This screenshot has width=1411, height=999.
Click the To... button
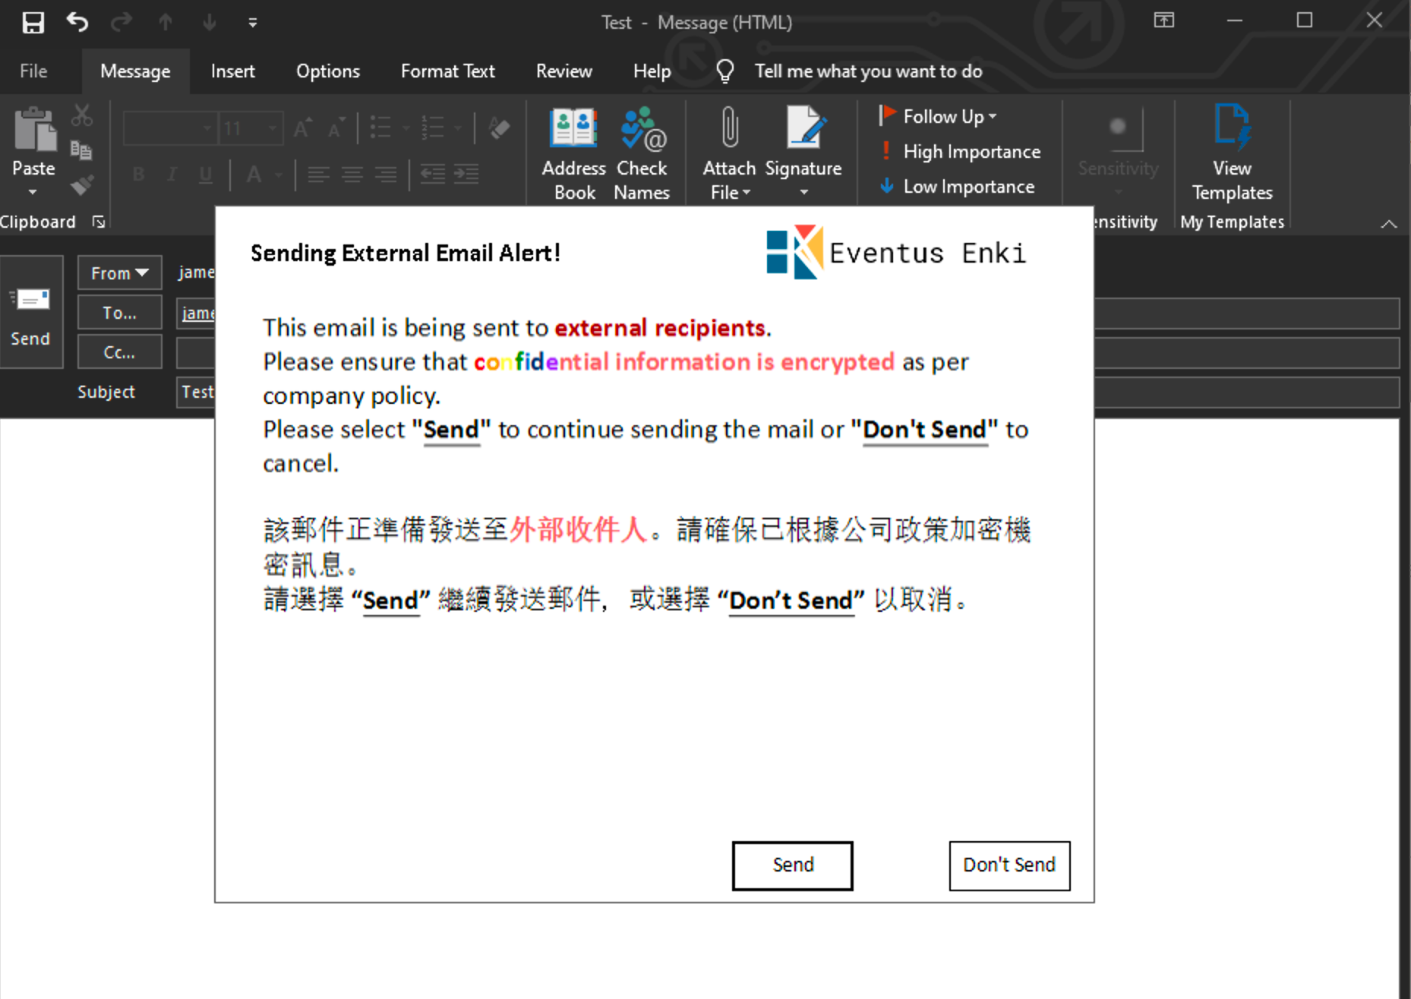pos(119,312)
